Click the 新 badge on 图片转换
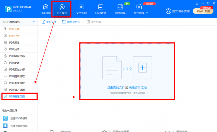Viewport: 217px width, 132px height. (x=127, y=4)
